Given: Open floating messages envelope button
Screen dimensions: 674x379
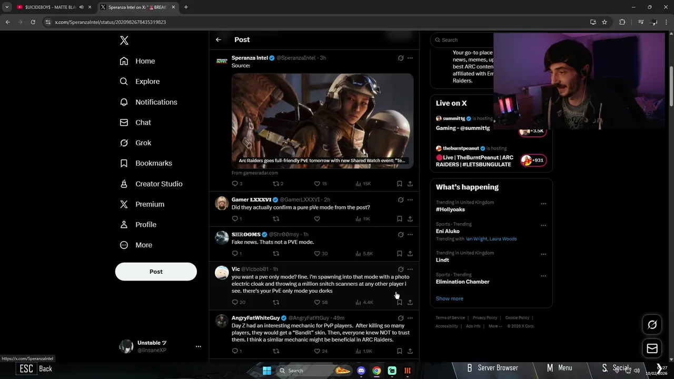Looking at the screenshot, I should pyautogui.click(x=652, y=348).
